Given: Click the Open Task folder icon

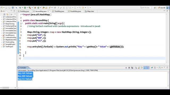Looking at the screenshot, I should click(x=46, y=8).
